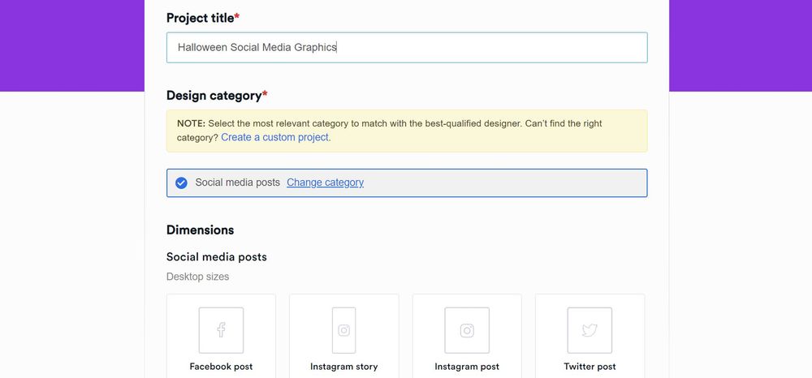Select the Twitter post label

[590, 367]
